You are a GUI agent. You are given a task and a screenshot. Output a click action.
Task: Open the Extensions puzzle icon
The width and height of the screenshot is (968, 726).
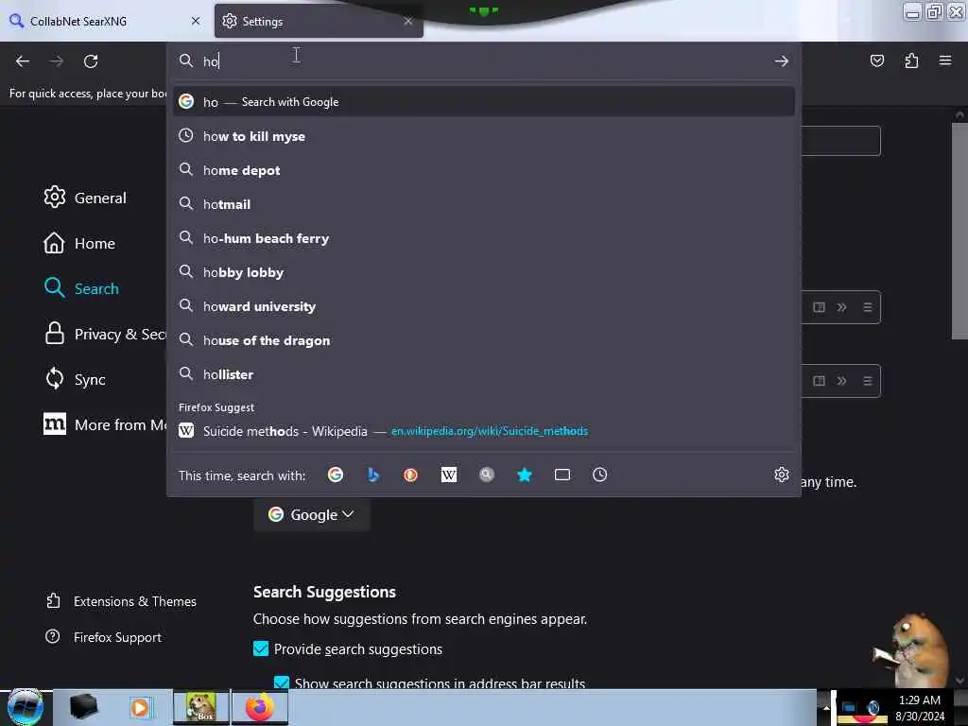911,60
